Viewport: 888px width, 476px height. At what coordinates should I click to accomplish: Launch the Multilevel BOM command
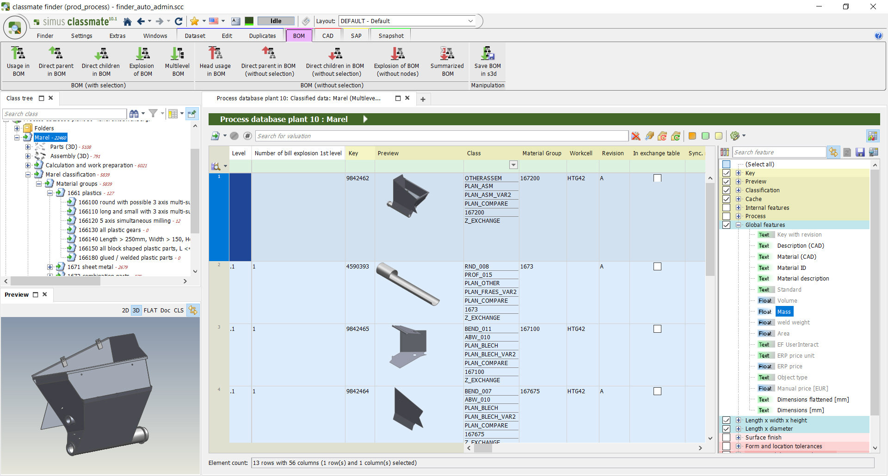click(x=178, y=61)
